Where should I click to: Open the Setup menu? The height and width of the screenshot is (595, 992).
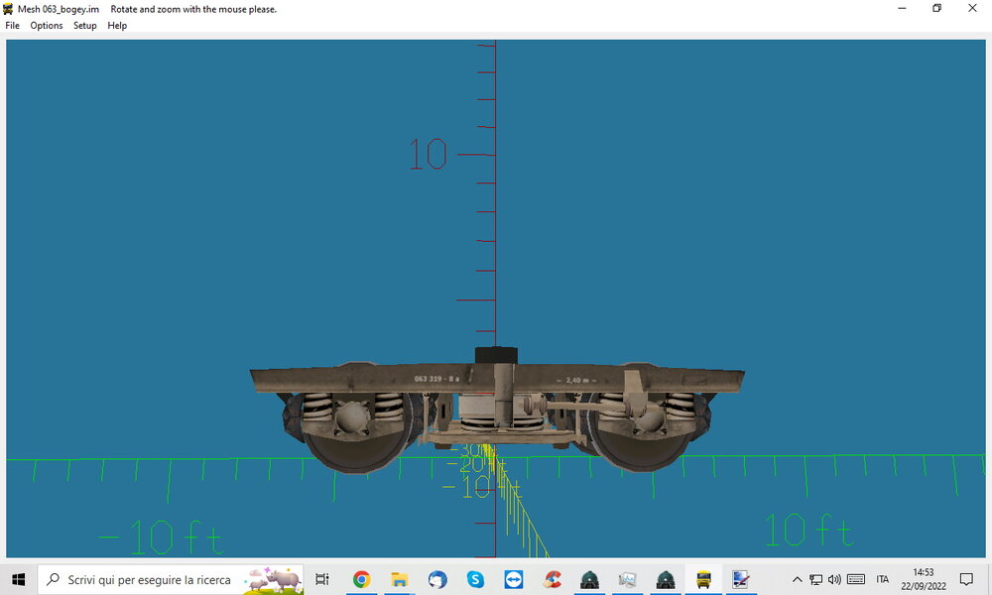click(x=84, y=26)
